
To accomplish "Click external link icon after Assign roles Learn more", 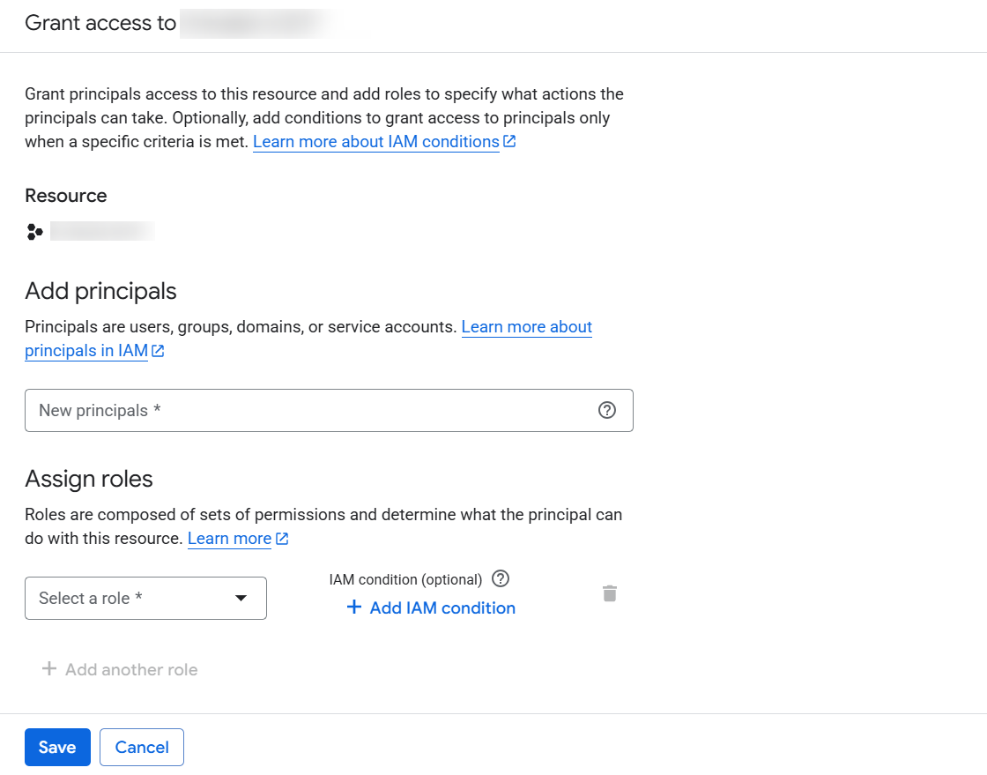I will point(282,539).
